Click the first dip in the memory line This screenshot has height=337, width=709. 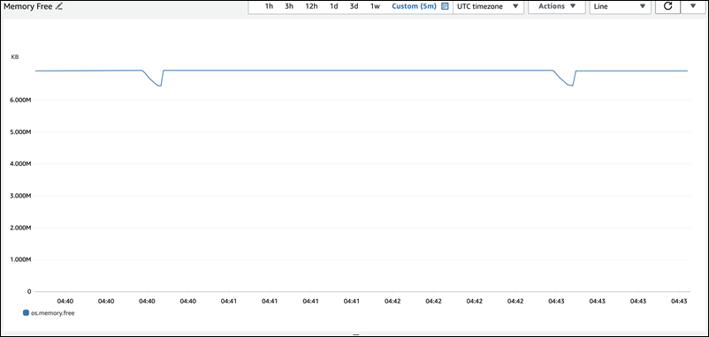coord(159,86)
